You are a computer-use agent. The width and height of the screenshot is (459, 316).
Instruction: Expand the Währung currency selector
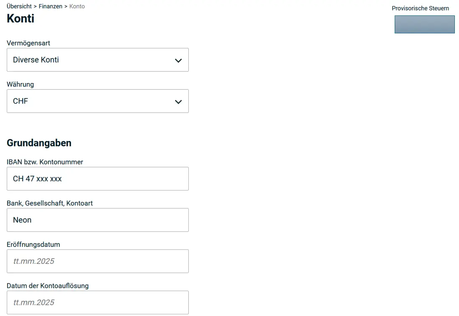click(x=97, y=101)
